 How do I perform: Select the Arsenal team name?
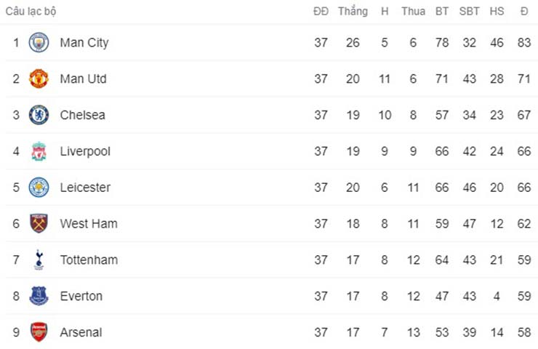[x=81, y=332]
